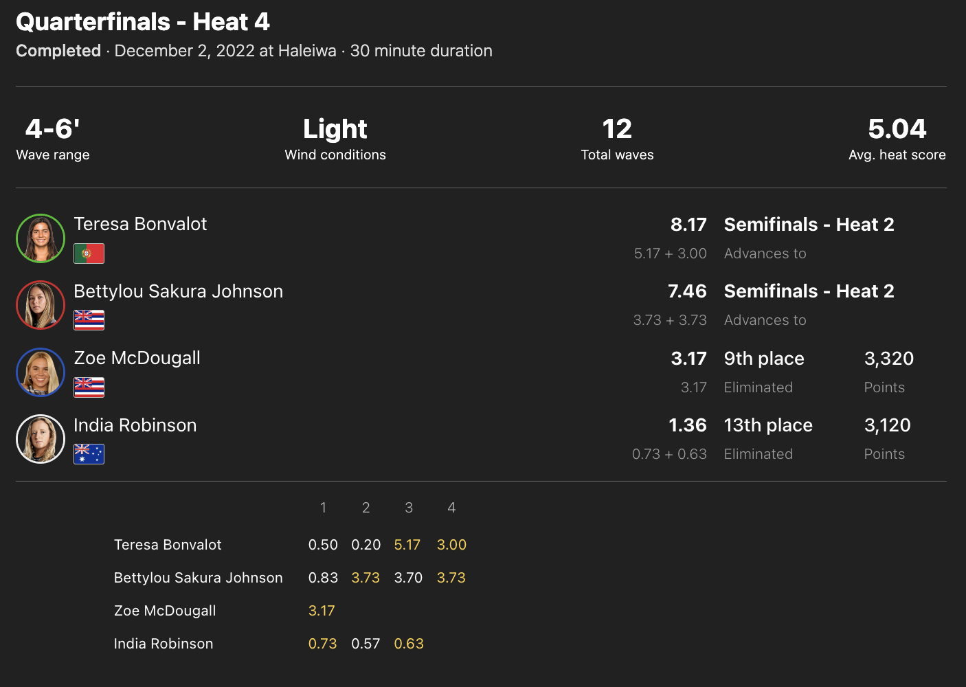Select Bettylou's 3.70 third wave score
Viewport: 966px width, 687px height.
coord(408,578)
